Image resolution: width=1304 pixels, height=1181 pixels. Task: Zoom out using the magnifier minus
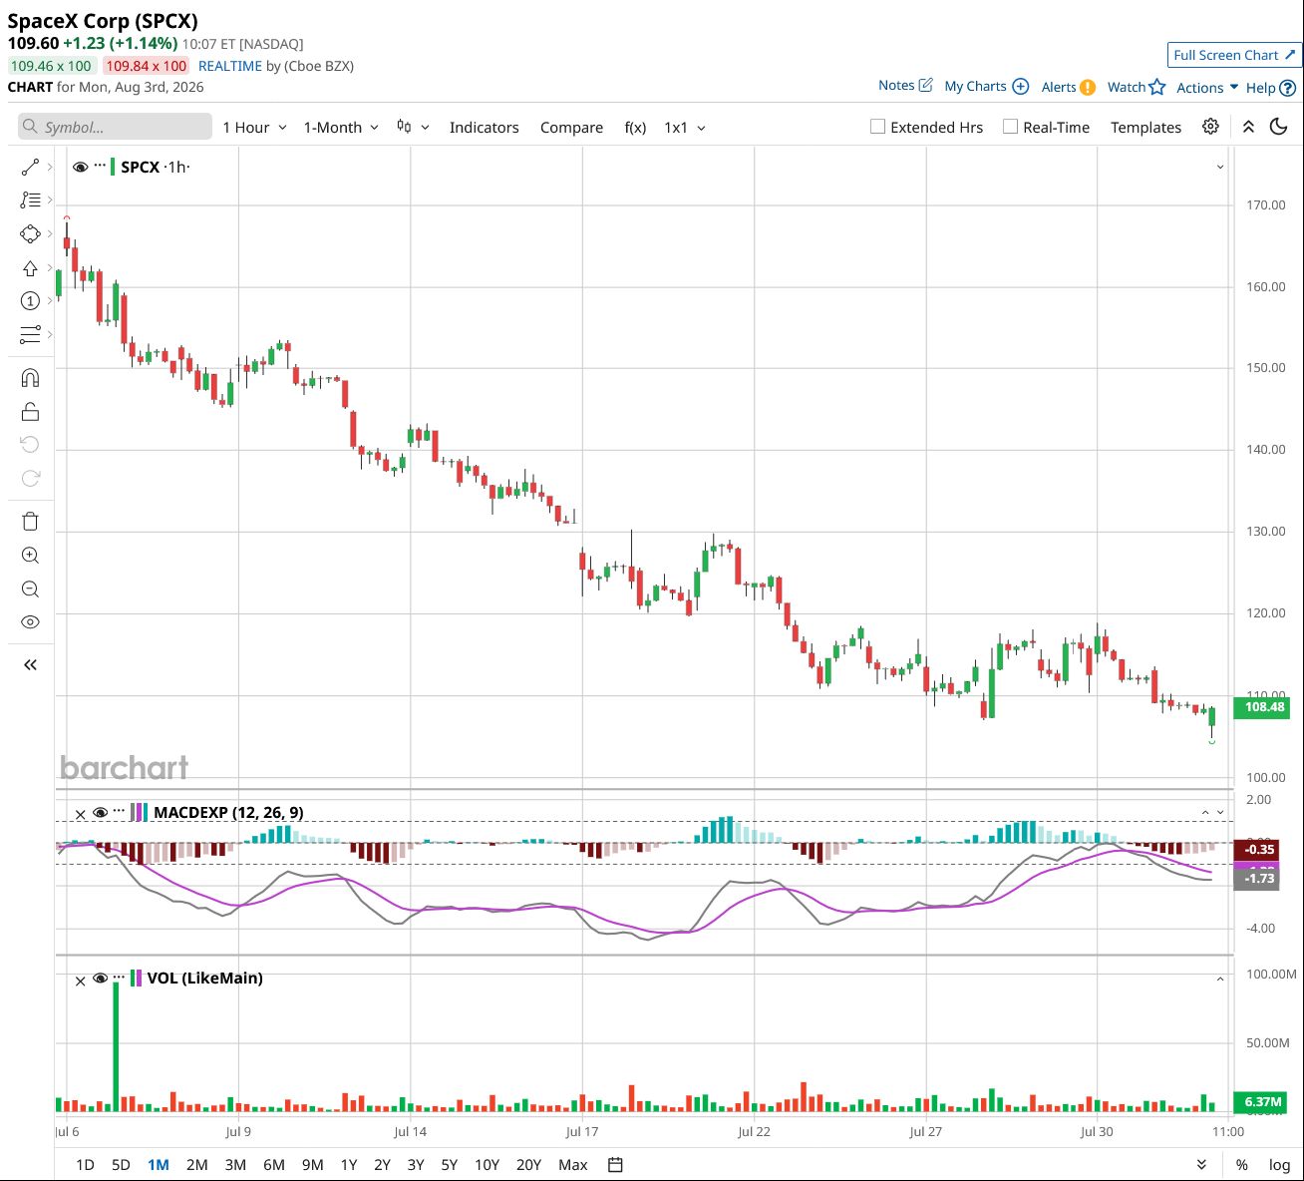tap(30, 589)
